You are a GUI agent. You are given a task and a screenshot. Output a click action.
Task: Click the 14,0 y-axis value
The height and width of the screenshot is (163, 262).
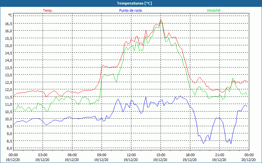click(9, 60)
